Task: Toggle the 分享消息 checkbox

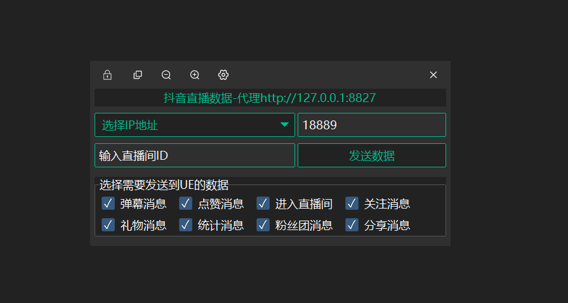Action: tap(352, 225)
